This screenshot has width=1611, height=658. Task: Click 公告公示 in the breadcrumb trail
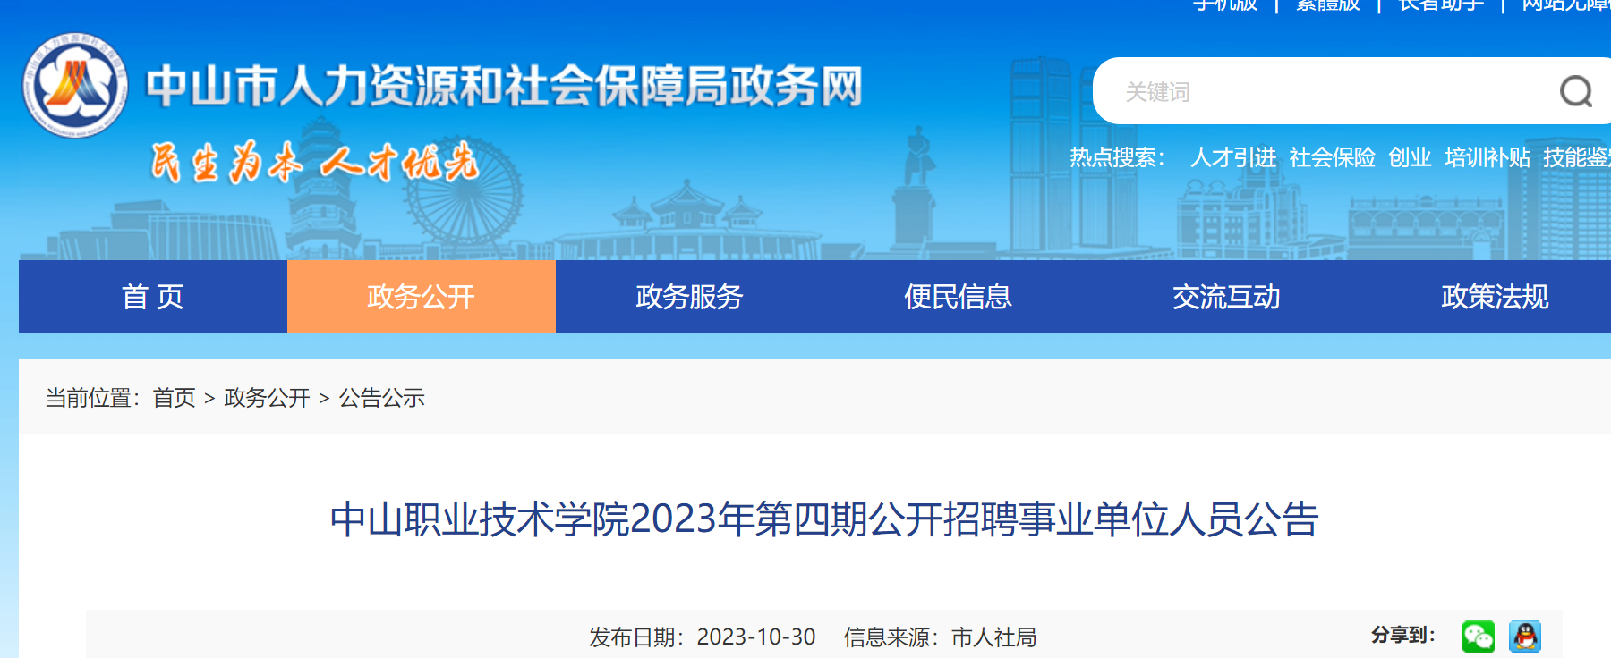[x=381, y=398]
